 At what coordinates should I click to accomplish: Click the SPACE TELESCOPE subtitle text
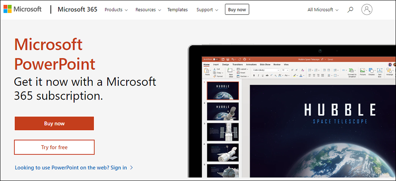click(x=340, y=121)
